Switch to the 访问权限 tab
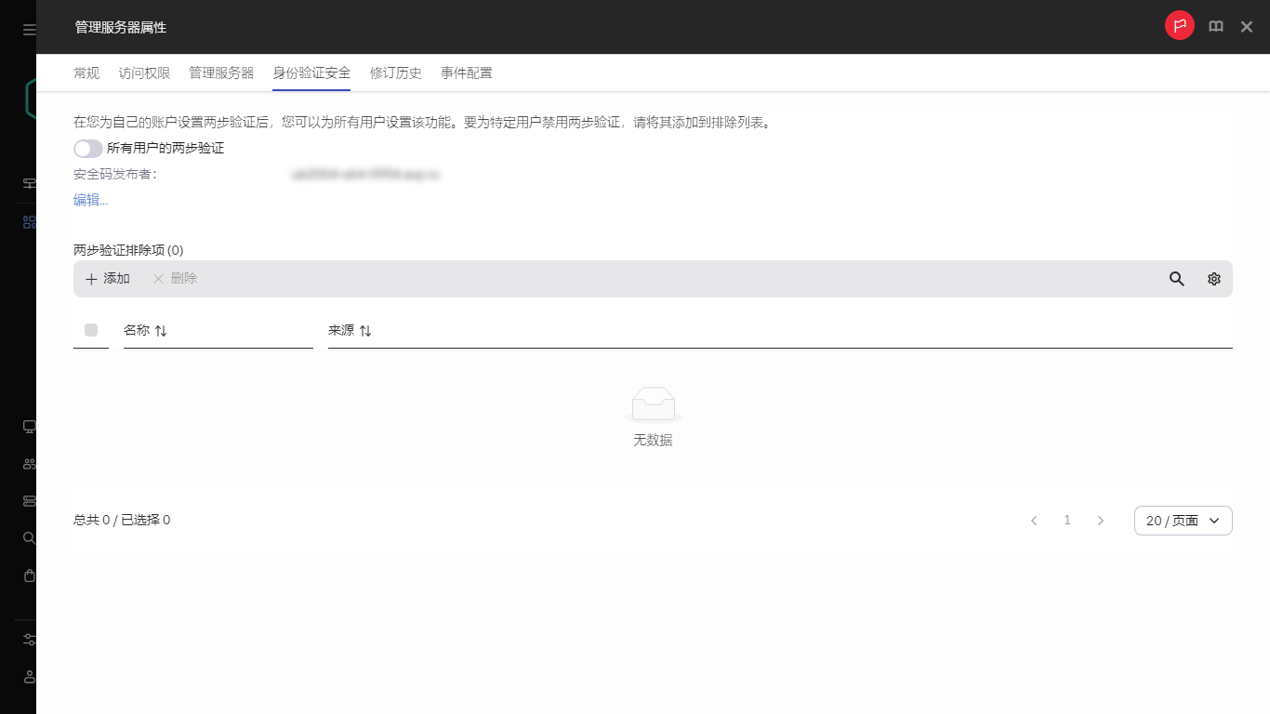Viewport: 1270px width, 714px height. 143,73
